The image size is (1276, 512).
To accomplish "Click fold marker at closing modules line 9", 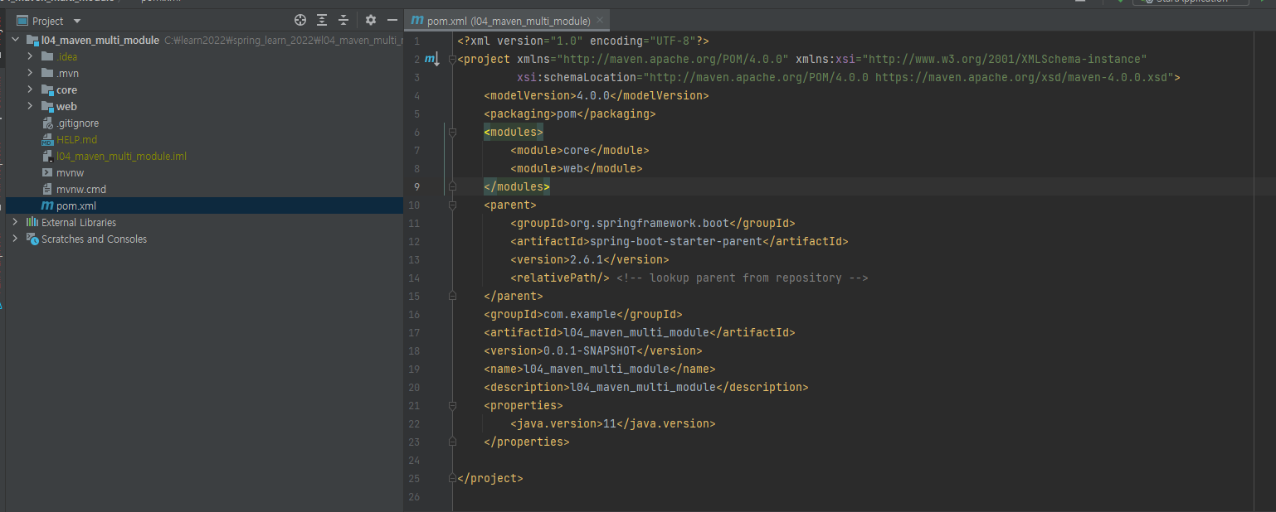I will [452, 186].
